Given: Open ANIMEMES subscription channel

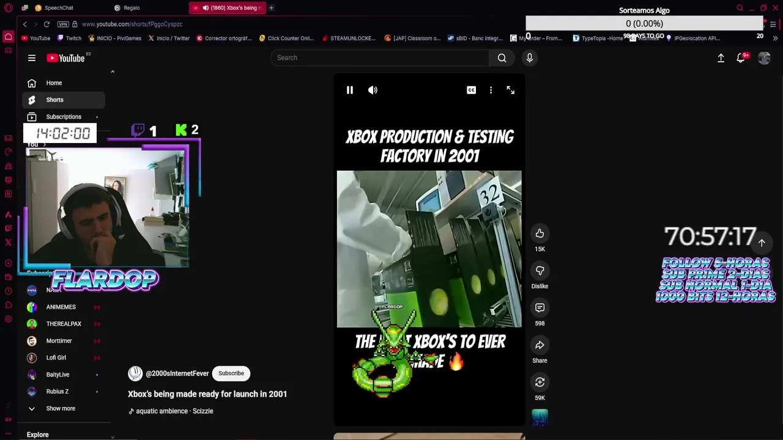Looking at the screenshot, I should pyautogui.click(x=64, y=307).
